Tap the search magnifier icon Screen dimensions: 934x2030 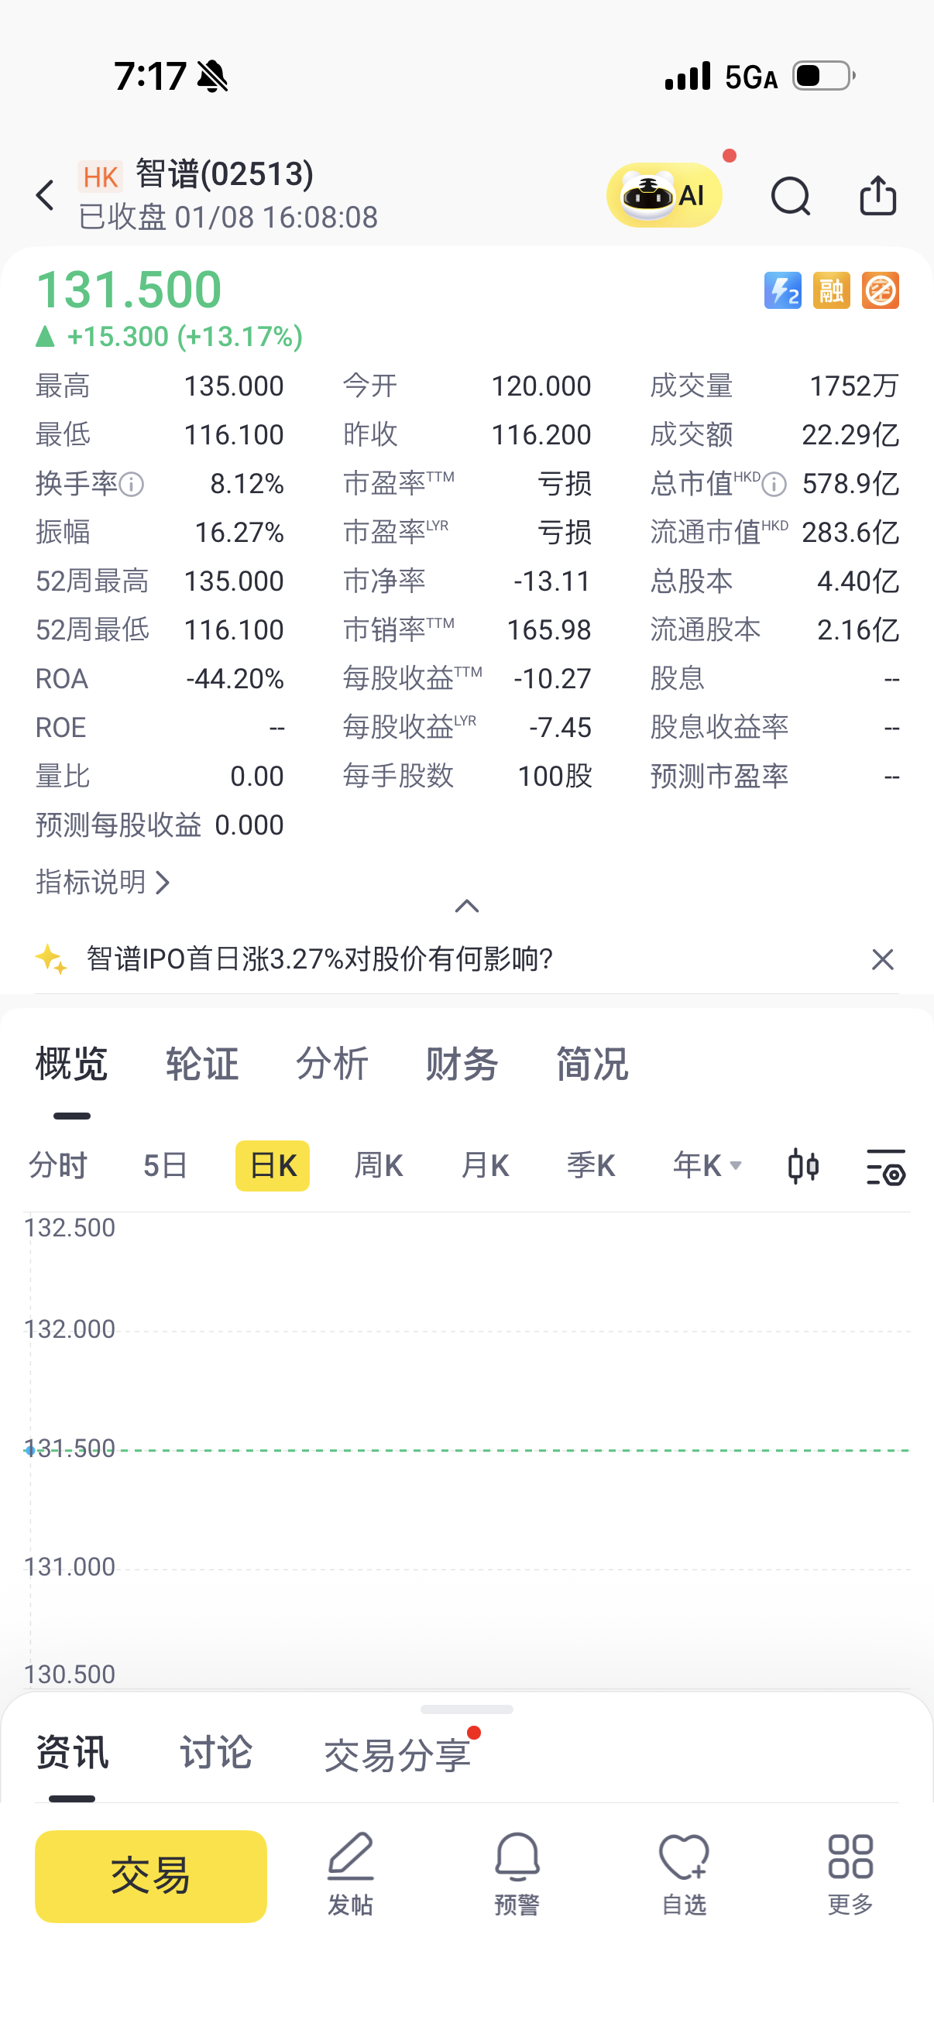pos(790,195)
